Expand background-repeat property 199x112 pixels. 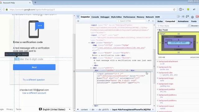coord(158,106)
